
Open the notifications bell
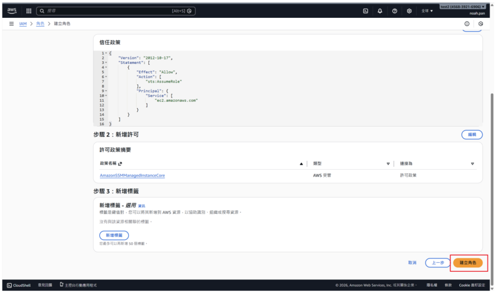coord(380,11)
